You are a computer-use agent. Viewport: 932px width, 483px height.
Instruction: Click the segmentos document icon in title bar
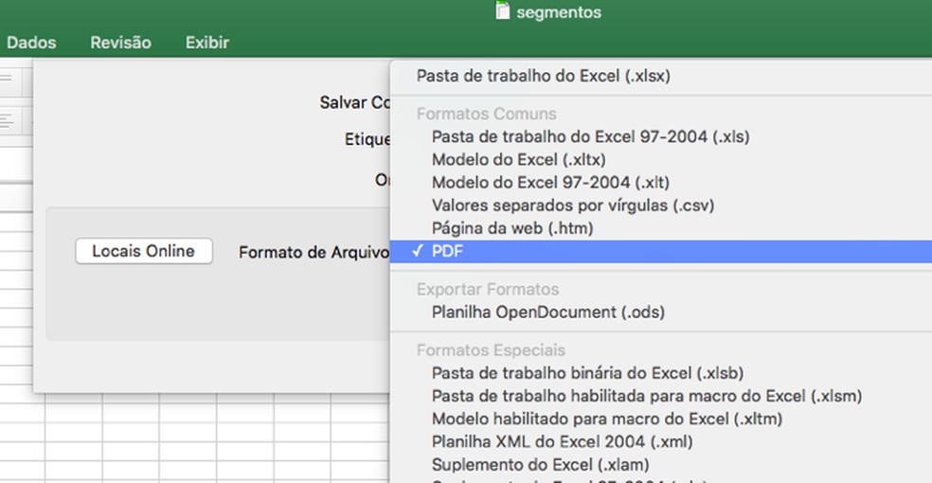503,10
